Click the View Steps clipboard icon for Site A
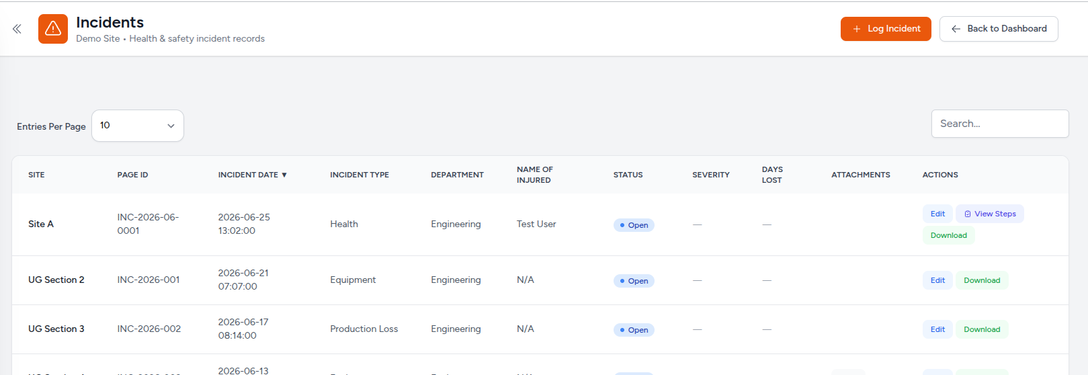The image size is (1088, 375). tap(968, 214)
